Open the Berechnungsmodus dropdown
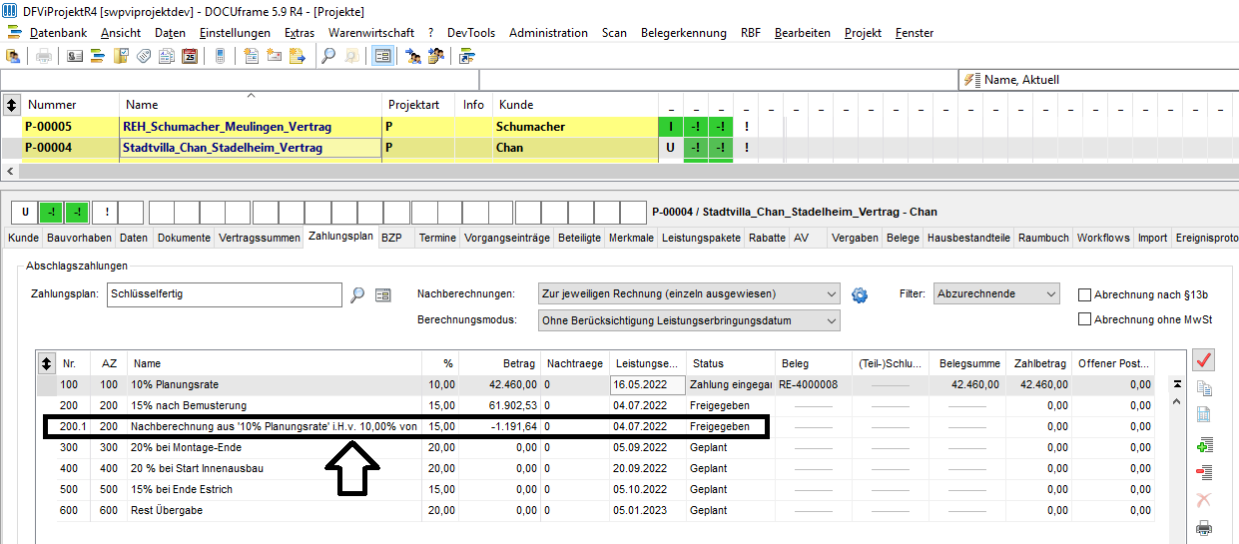Viewport: 1239px width, 544px height. [689, 320]
